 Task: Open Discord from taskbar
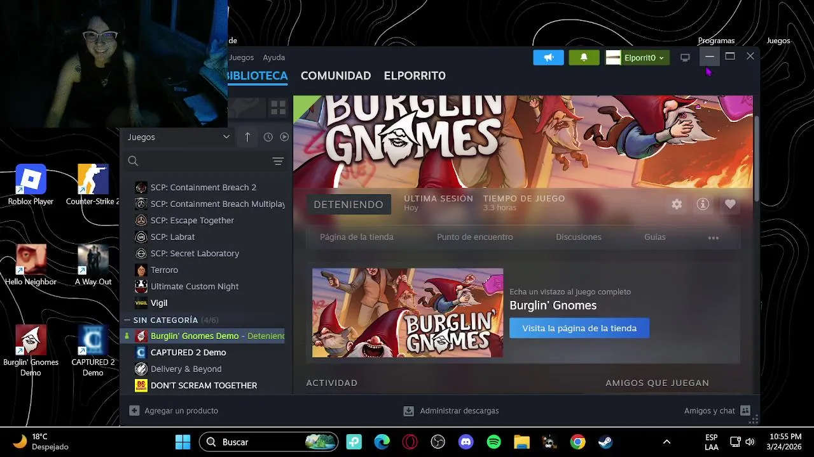pos(466,442)
